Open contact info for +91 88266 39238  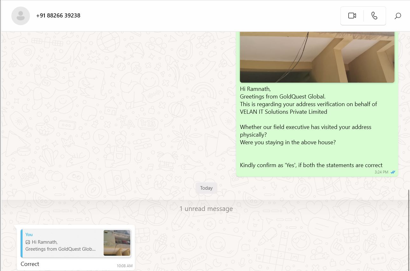[x=58, y=16]
